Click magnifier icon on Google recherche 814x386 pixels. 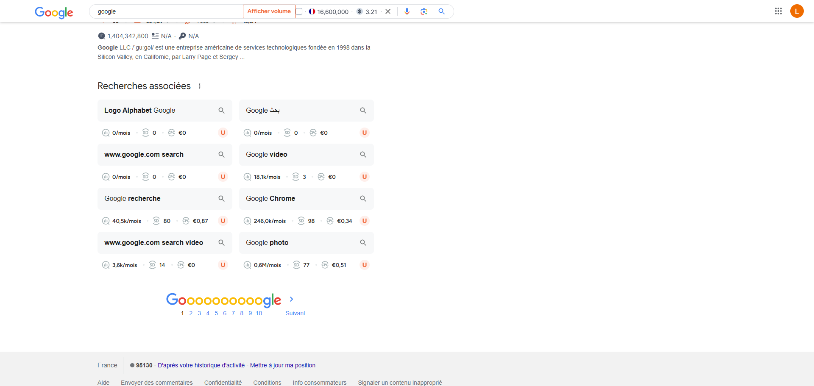[221, 198]
